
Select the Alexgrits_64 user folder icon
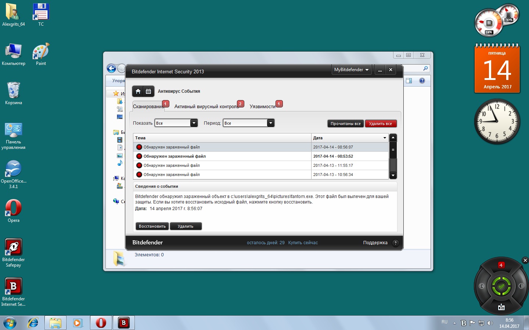click(14, 15)
